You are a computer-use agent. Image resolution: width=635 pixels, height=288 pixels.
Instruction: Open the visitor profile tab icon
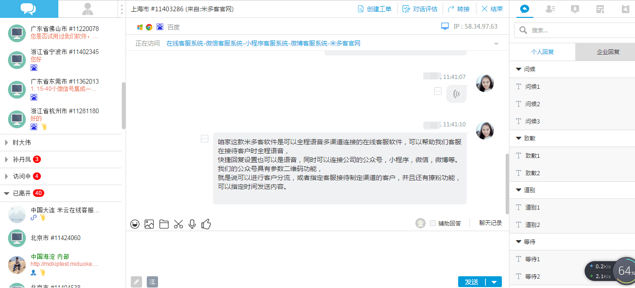(550, 8)
